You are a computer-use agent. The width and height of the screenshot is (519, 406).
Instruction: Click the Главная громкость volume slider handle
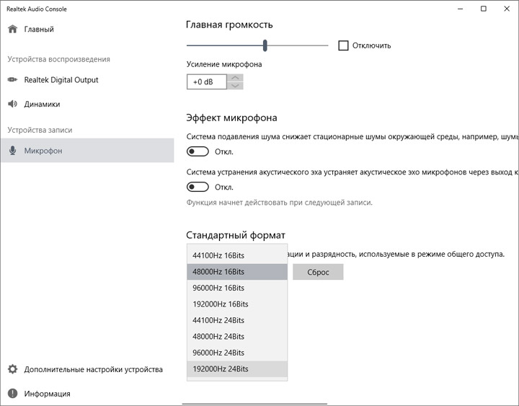coord(265,45)
